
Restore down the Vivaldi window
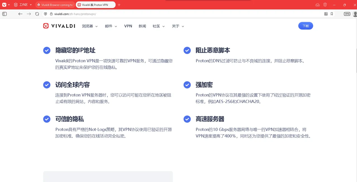[x=344, y=5]
